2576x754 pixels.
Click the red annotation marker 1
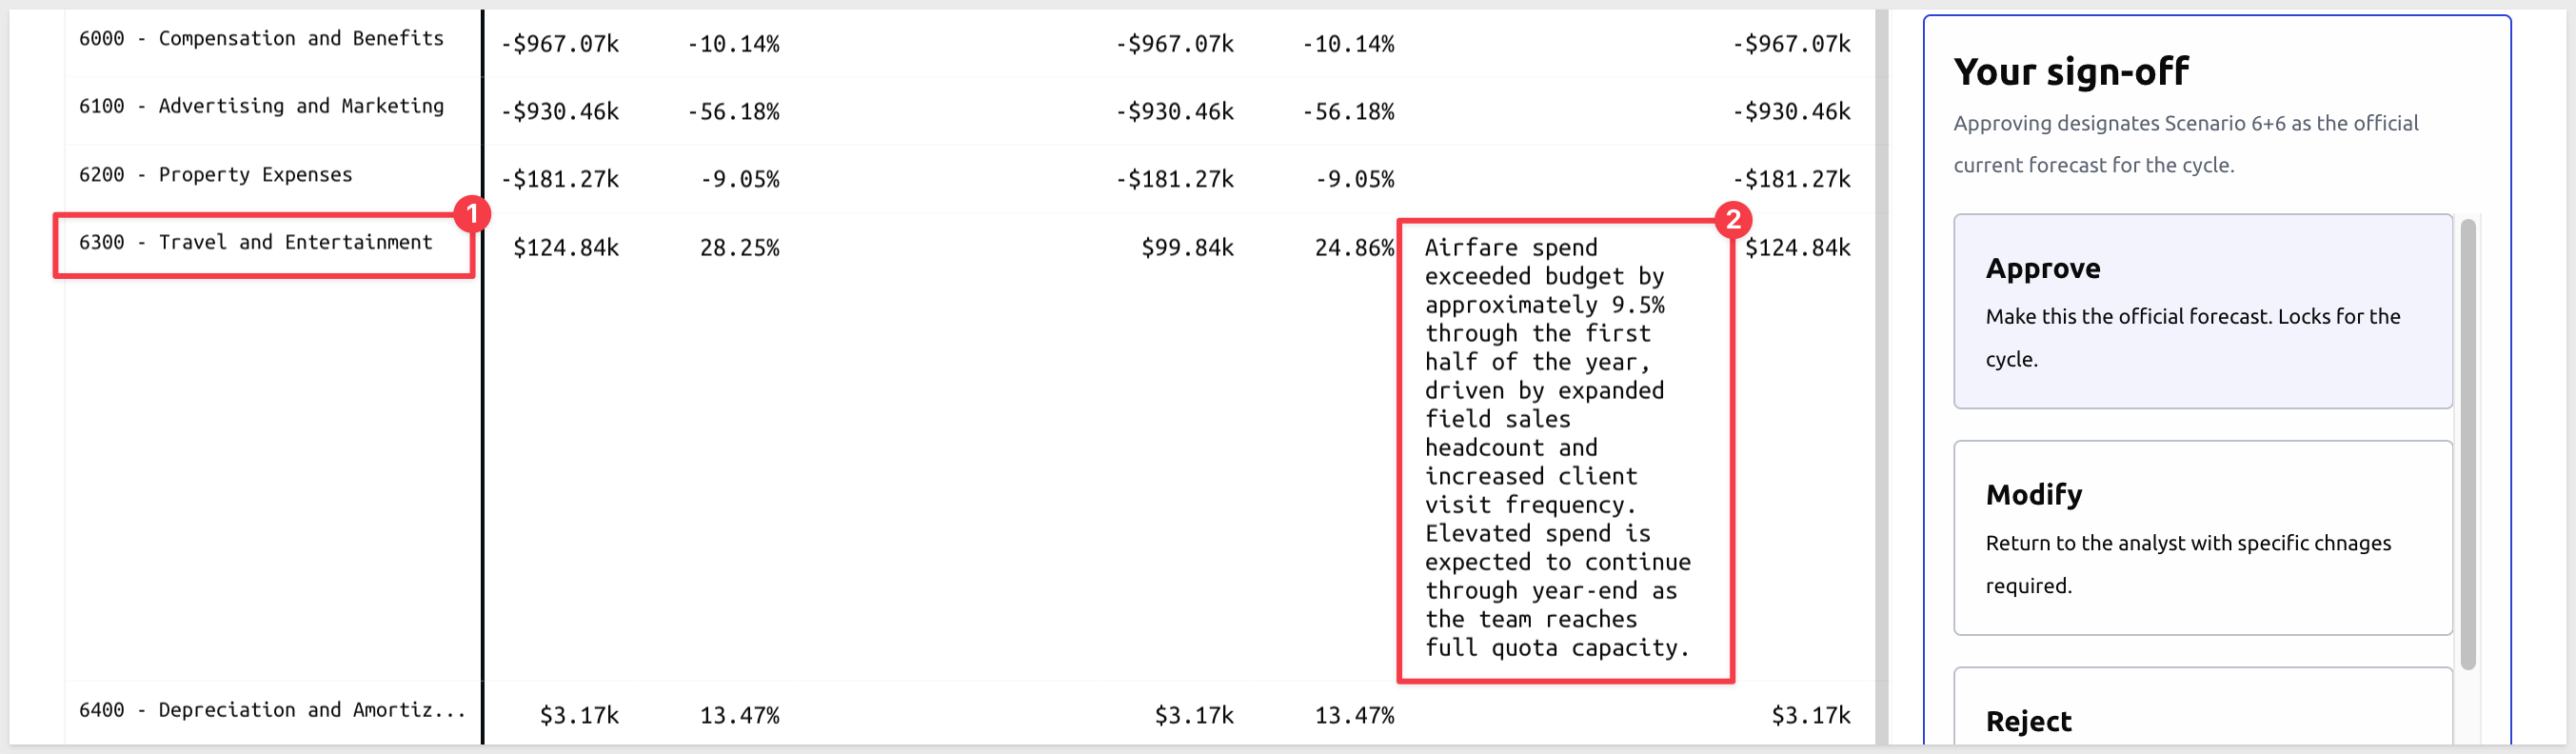point(471,214)
